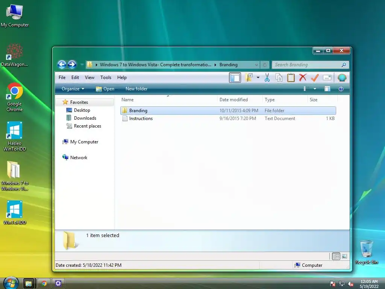Click the Open button in command bar

point(105,89)
